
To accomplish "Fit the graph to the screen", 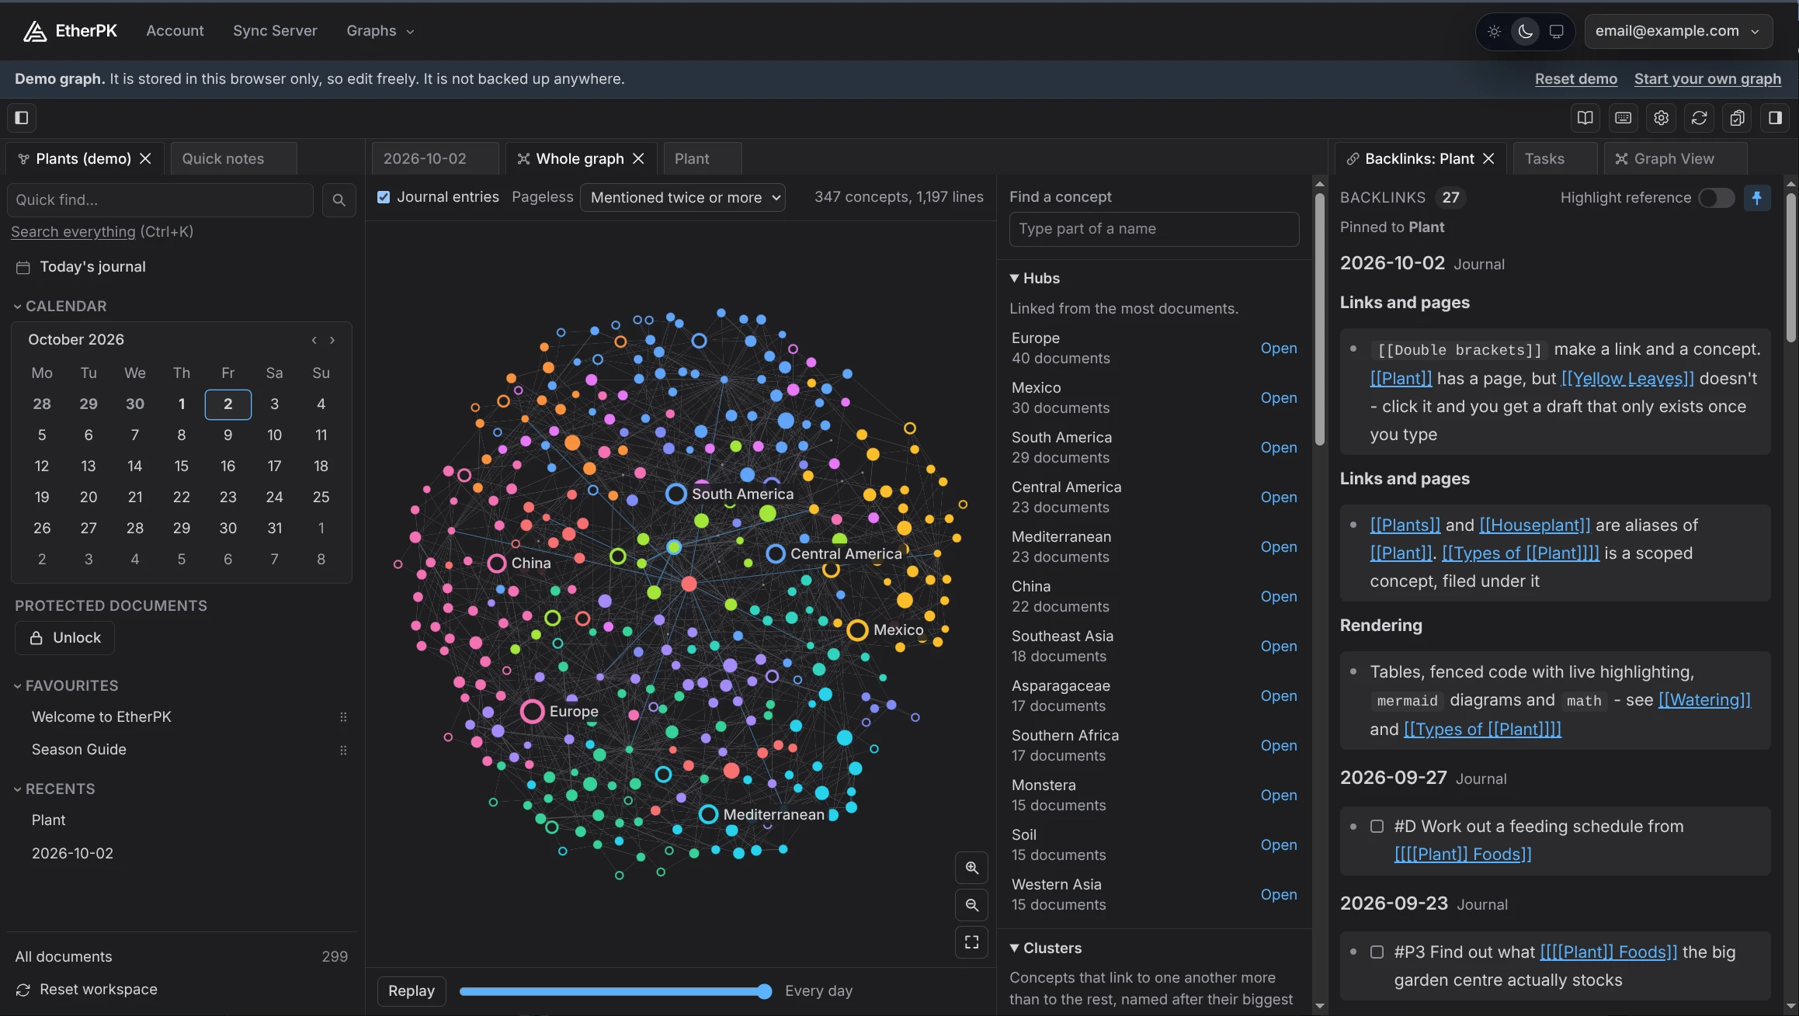I will 971,942.
